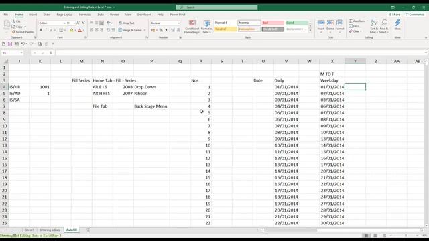The height and width of the screenshot is (241, 429).
Task: Open the Comments pane
Action: 415,15
